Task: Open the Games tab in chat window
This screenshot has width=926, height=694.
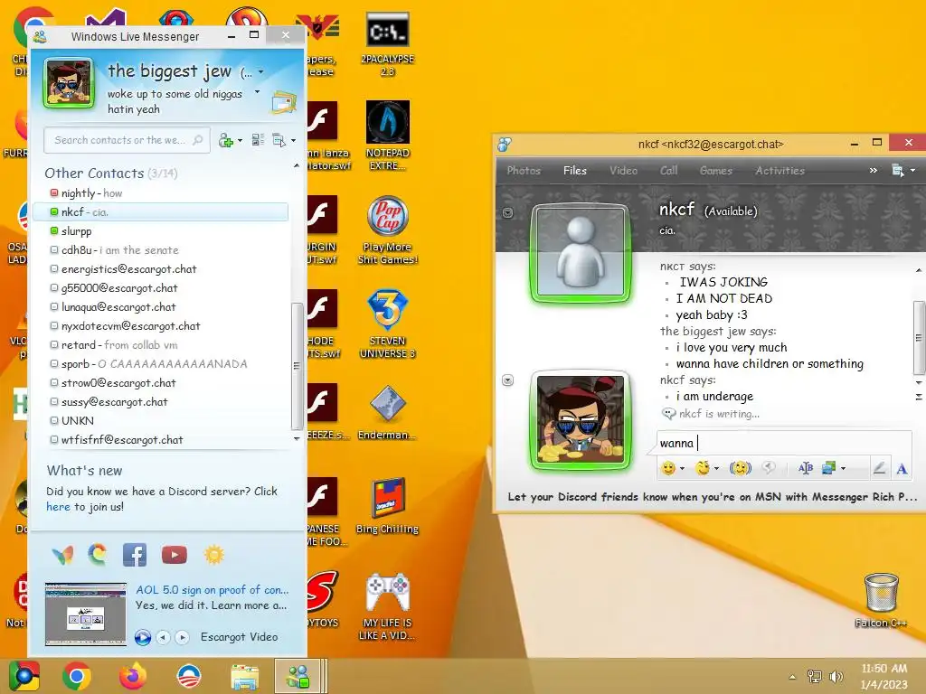Action: click(x=716, y=171)
